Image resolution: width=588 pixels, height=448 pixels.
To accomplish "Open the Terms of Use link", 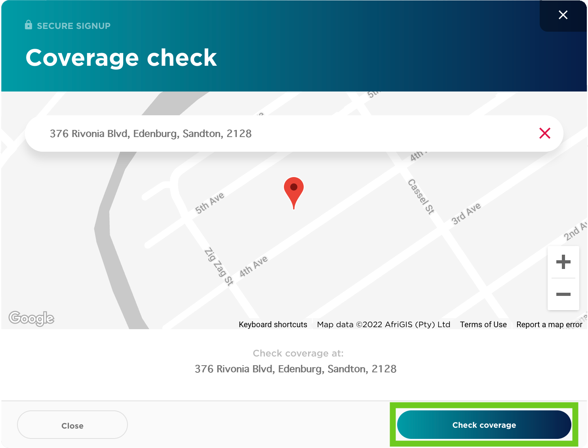I will click(x=483, y=324).
